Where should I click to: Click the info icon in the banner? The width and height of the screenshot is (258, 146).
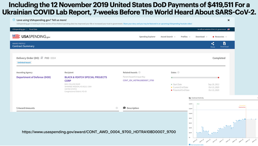(14, 20)
